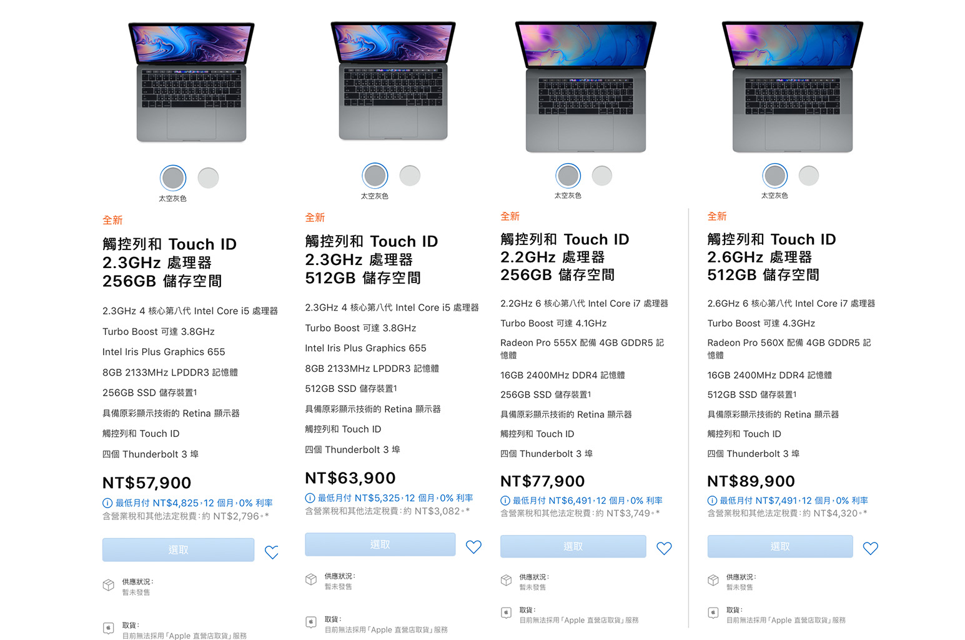The image size is (965, 640).
Task: Favorite the NT$77,900 model with heart icon
Action: pyautogui.click(x=664, y=548)
